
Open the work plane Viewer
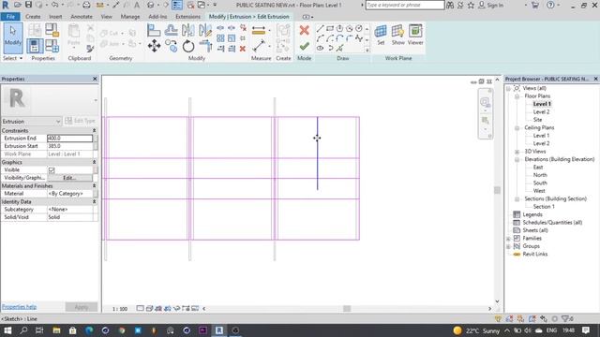pos(415,36)
